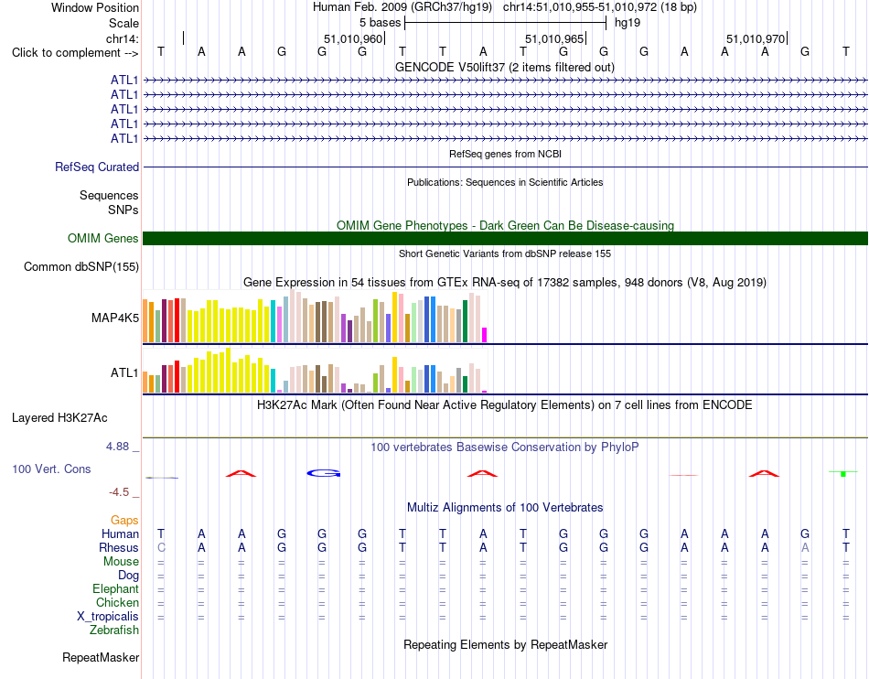Click the Multiz Alignments of 100 Vertebrates title
The width and height of the screenshot is (869, 679).
(505, 508)
